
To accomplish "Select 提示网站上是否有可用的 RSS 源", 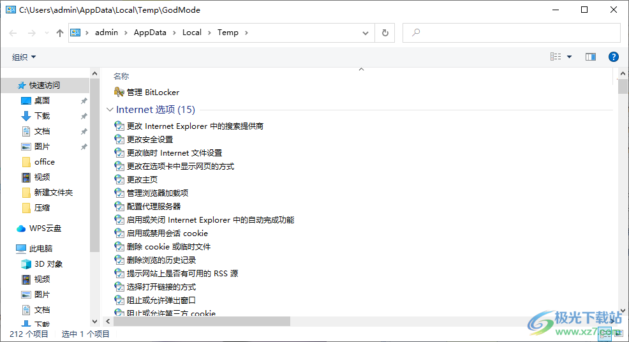I will coord(176,273).
